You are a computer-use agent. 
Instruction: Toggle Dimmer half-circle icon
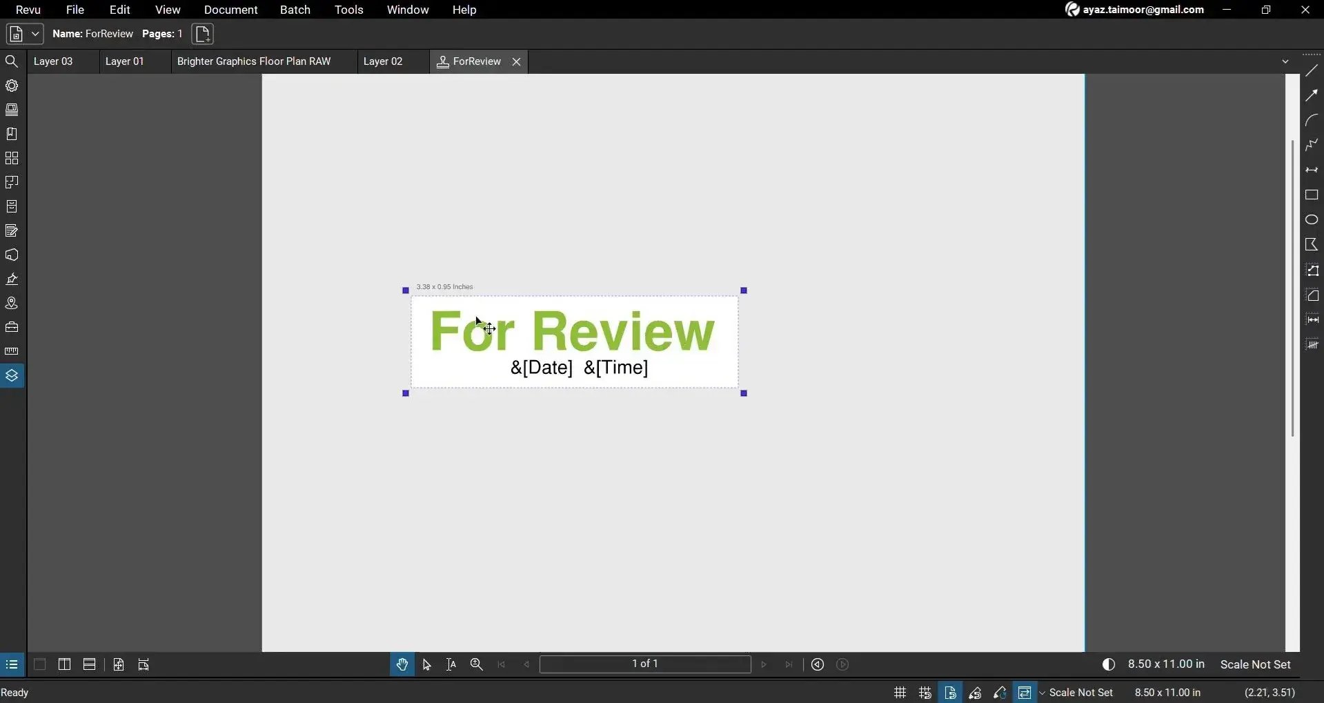pyautogui.click(x=1109, y=664)
